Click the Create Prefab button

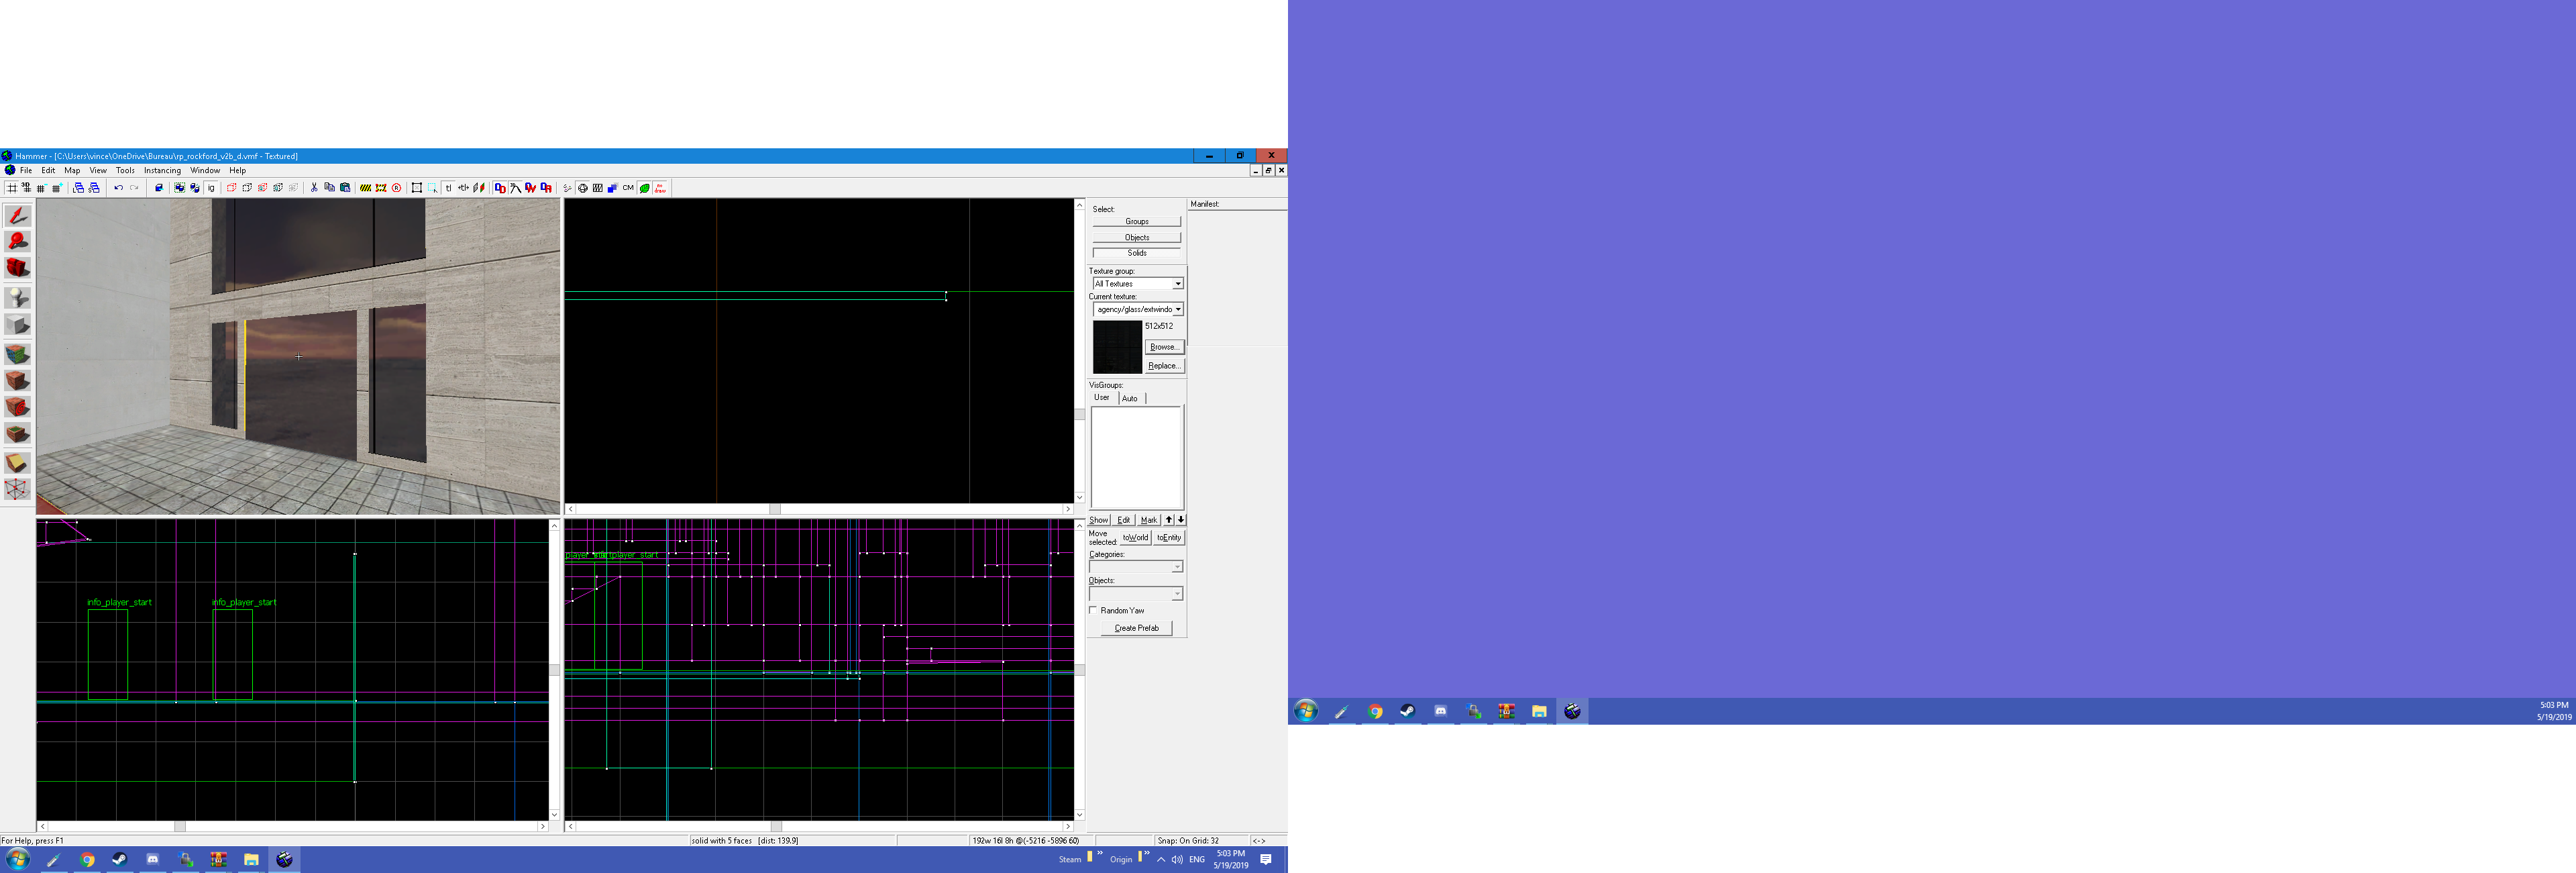pos(1137,628)
